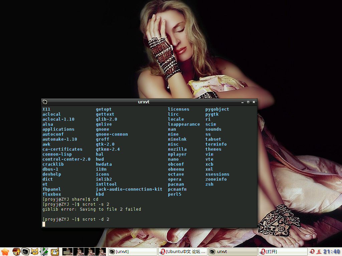
Task: Click 'gnome-common' directory name
Action: coord(112,134)
